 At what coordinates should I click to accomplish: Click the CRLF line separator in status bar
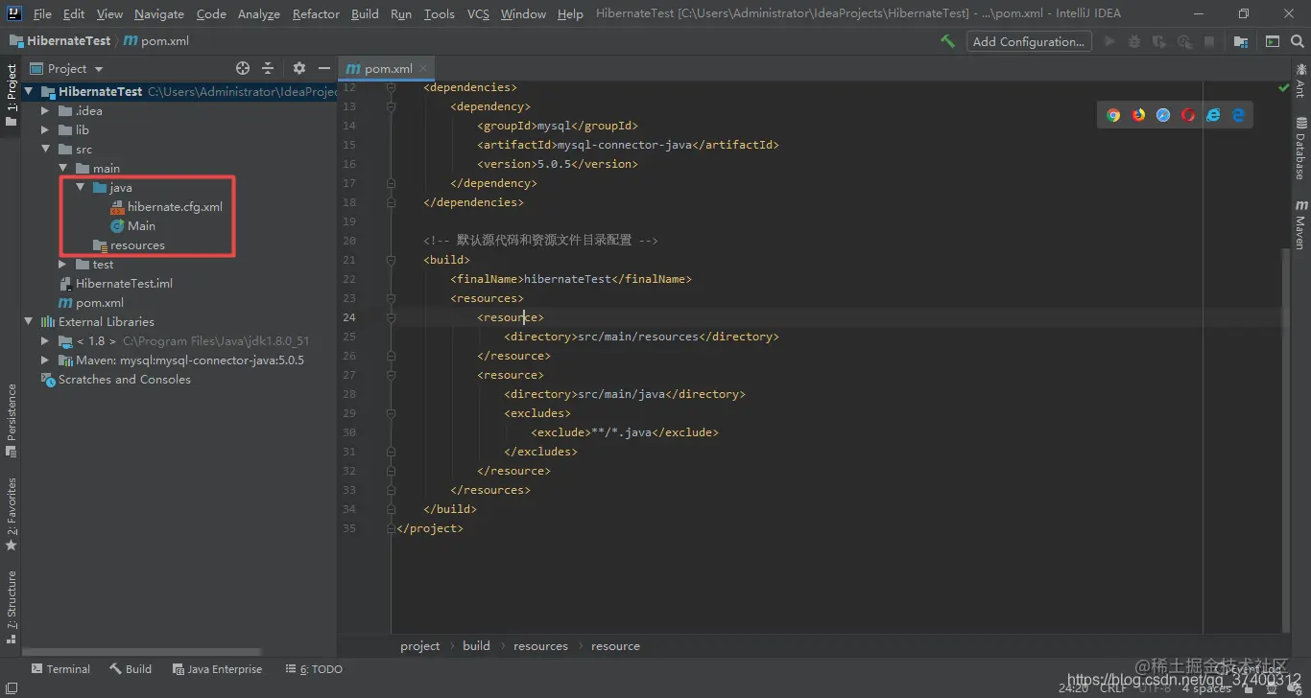coord(1113,687)
